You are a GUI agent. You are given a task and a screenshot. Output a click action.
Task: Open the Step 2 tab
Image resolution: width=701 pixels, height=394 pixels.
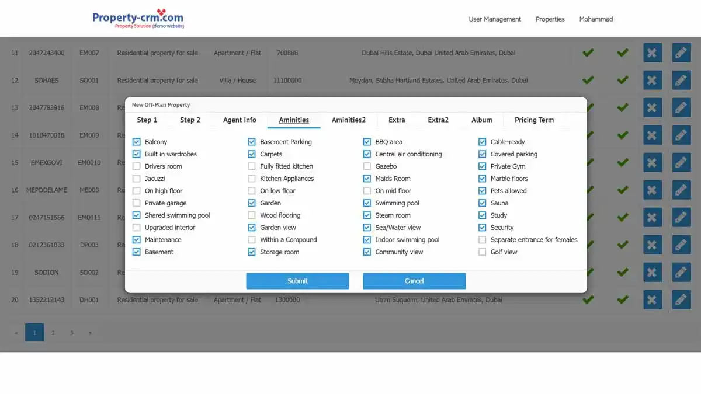tap(190, 120)
